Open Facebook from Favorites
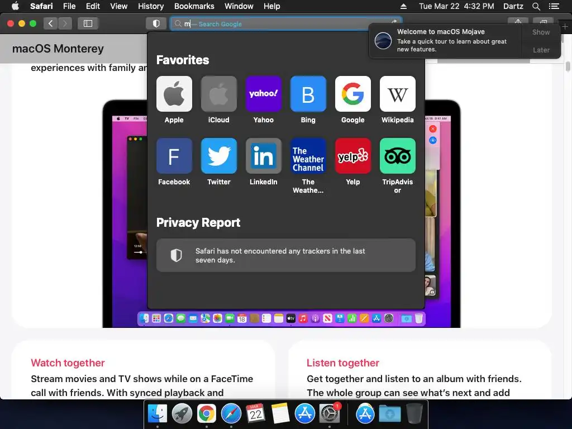Screen dimensions: 572x429 [174, 156]
